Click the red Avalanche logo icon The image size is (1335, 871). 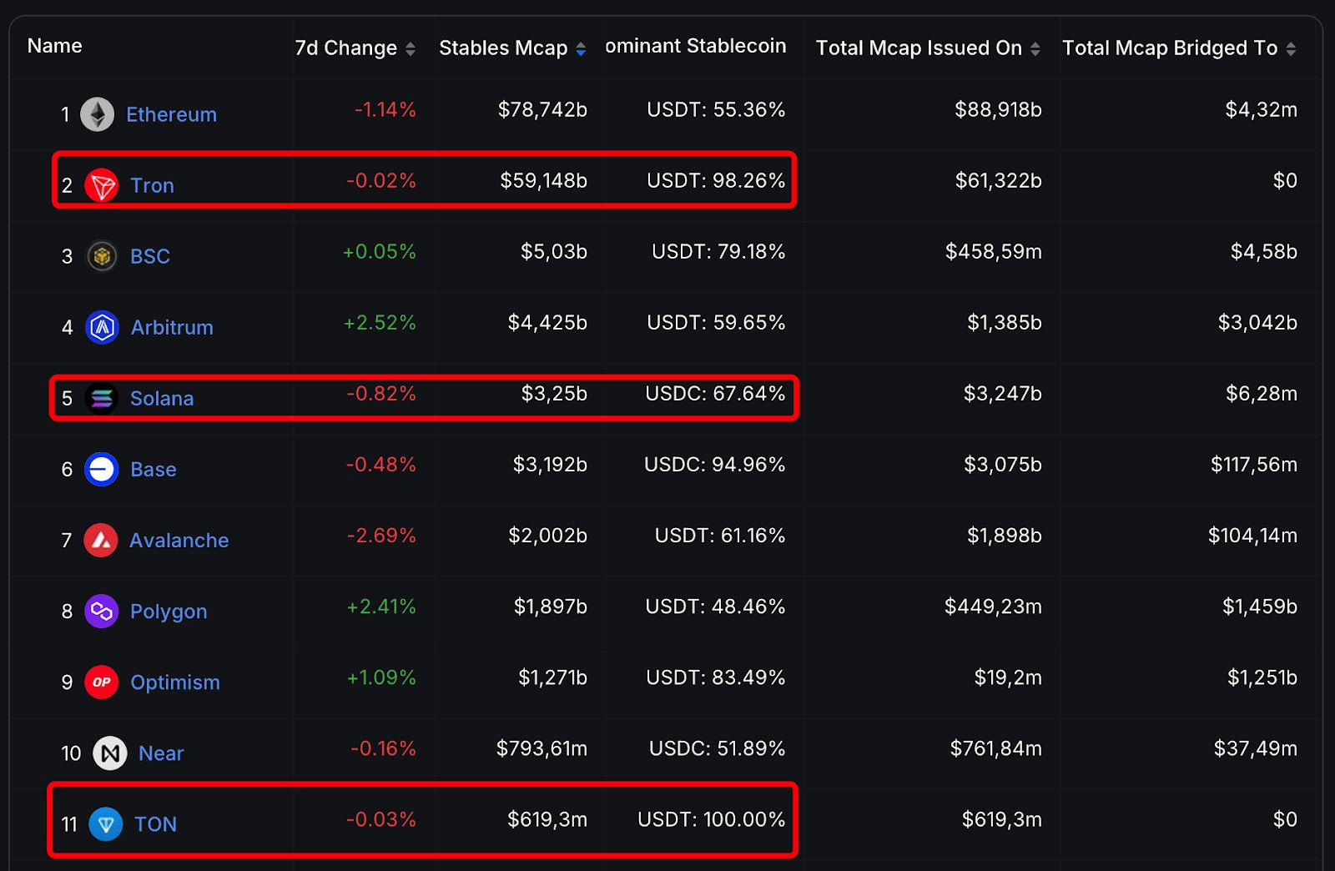coord(101,541)
